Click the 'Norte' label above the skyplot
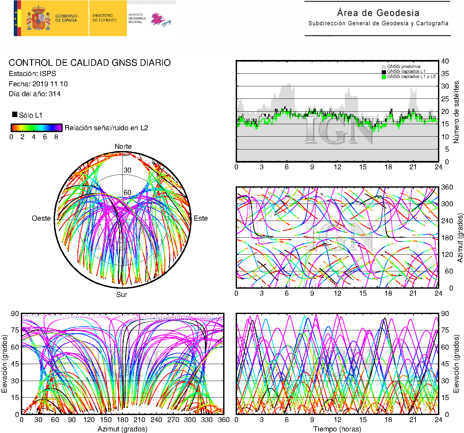The width and height of the screenshot is (464, 433). point(123,147)
